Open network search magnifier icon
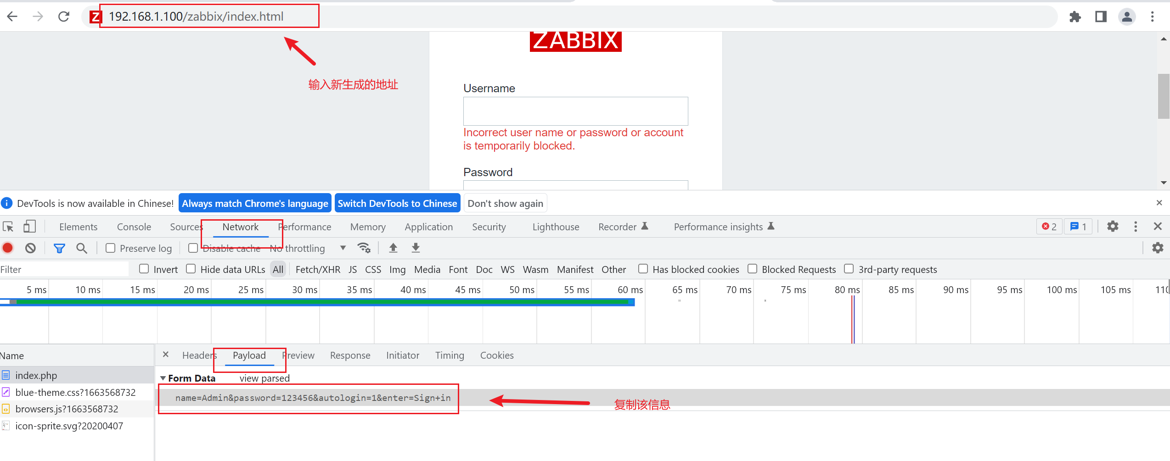Viewport: 1170px width, 461px height. [x=82, y=248]
